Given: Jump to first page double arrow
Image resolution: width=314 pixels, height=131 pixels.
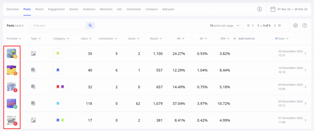Looking at the screenshot, I should pos(248,26).
